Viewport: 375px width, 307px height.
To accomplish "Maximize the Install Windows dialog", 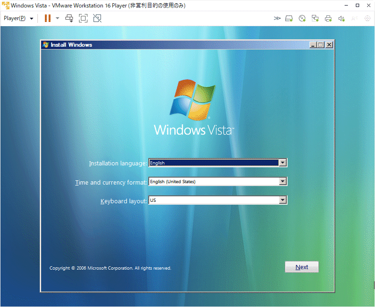I will coord(321,45).
